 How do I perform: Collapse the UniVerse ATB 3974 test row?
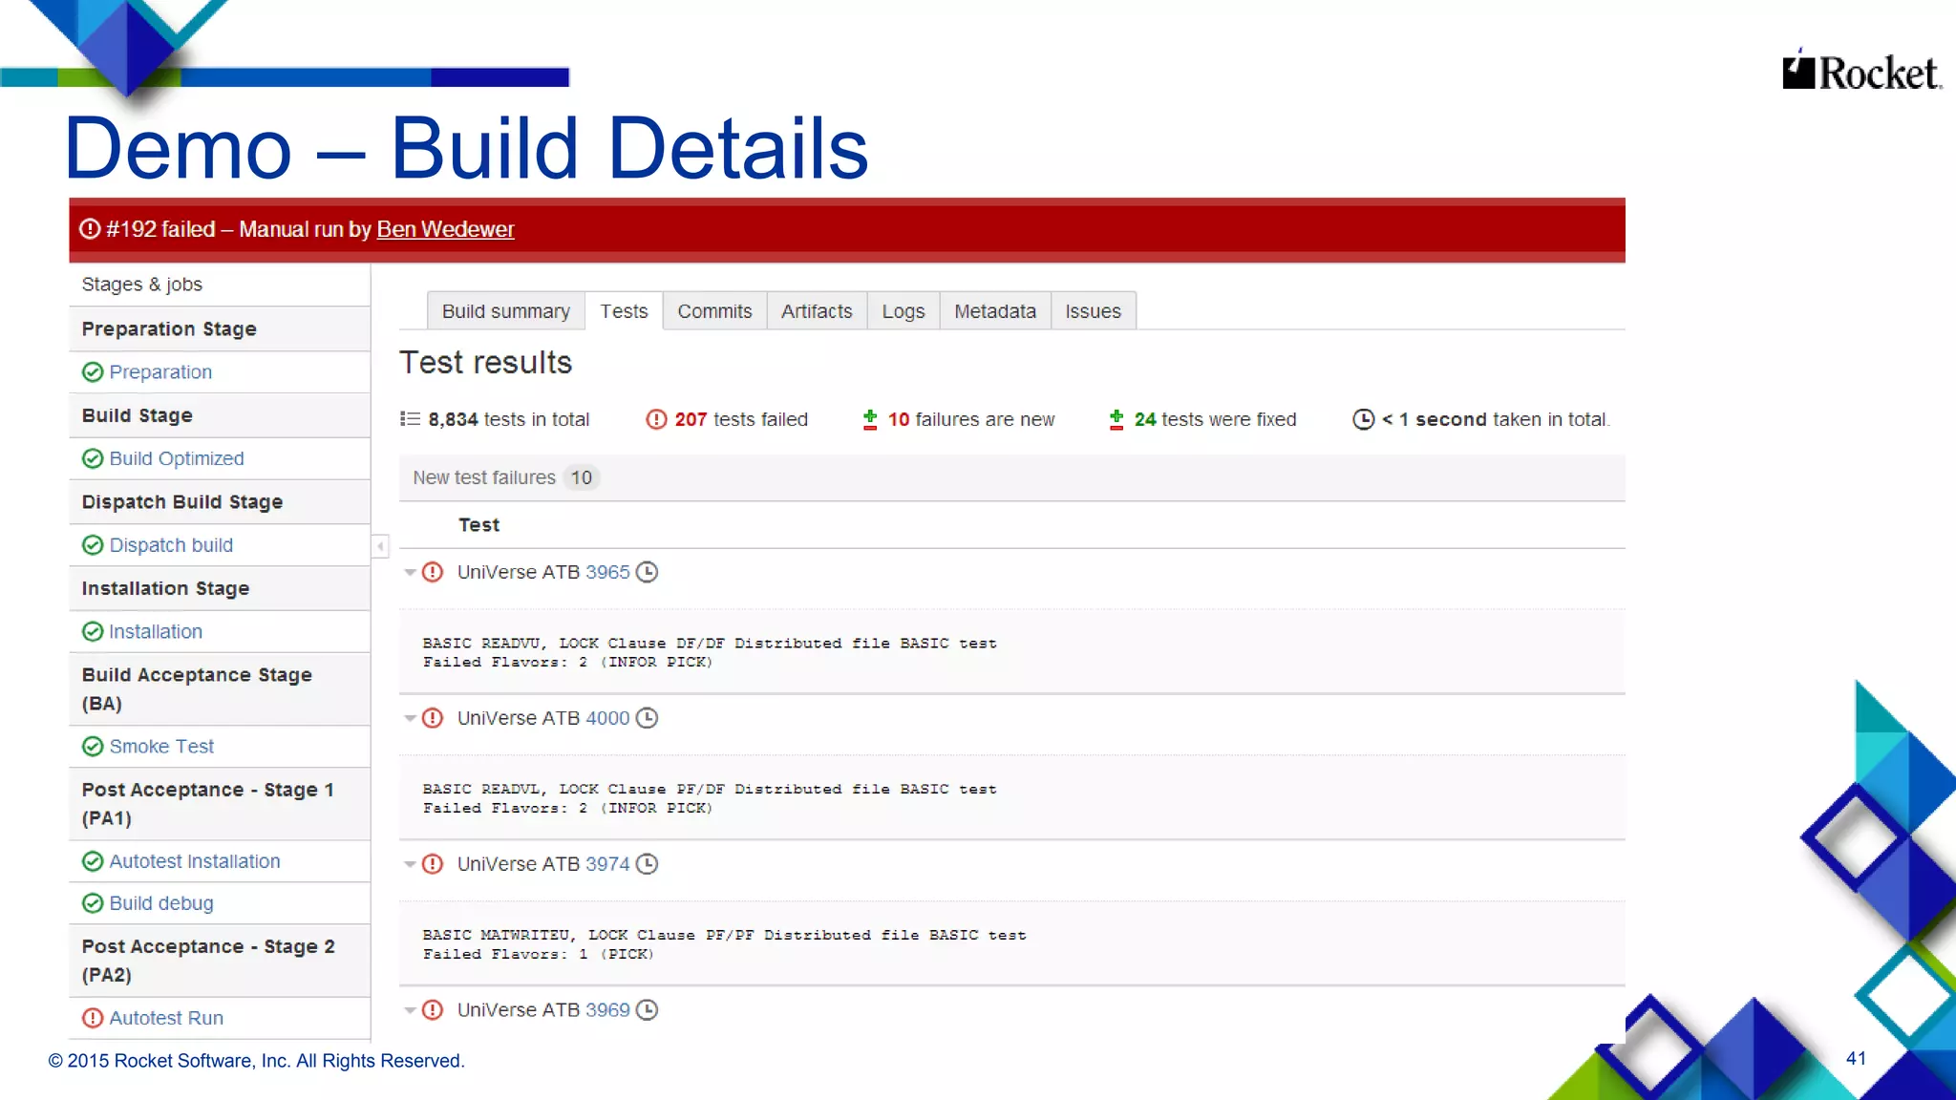(x=410, y=865)
